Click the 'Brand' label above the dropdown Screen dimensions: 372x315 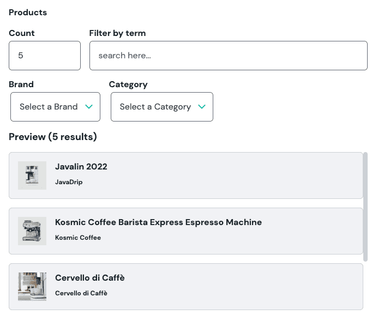click(x=21, y=84)
